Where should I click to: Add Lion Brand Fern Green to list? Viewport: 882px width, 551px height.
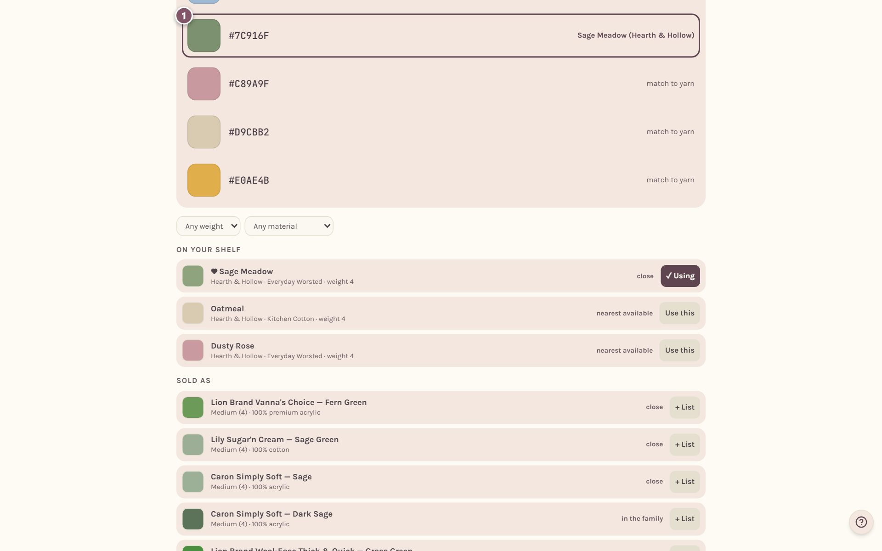(x=684, y=407)
